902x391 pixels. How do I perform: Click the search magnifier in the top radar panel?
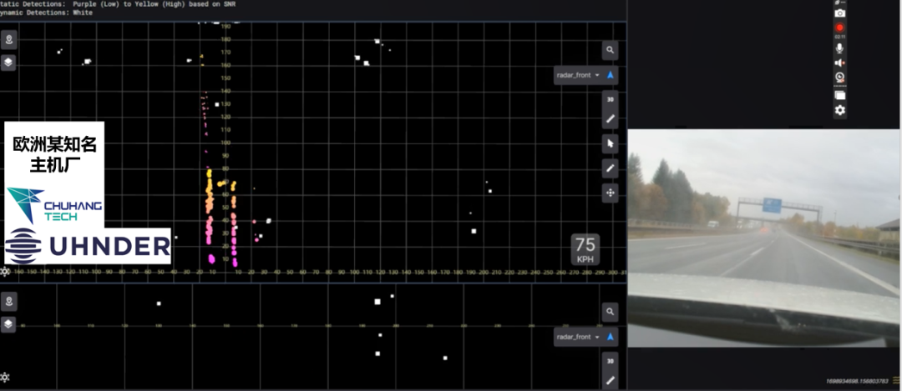611,51
